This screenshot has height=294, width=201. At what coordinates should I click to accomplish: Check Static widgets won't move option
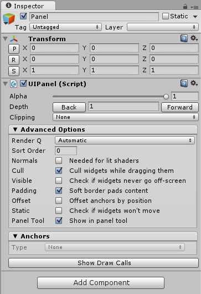(x=59, y=211)
